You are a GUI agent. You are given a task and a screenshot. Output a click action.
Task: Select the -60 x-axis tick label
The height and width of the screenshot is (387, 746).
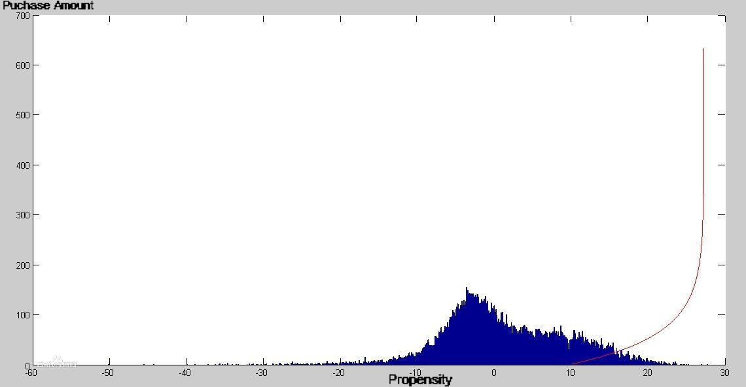coord(31,373)
